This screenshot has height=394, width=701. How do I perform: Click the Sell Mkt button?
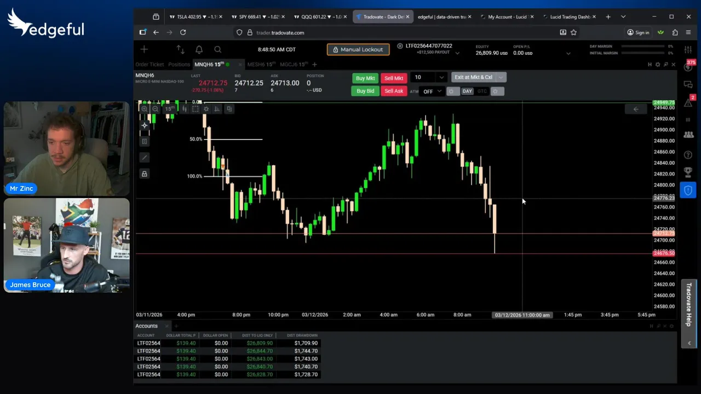point(394,78)
